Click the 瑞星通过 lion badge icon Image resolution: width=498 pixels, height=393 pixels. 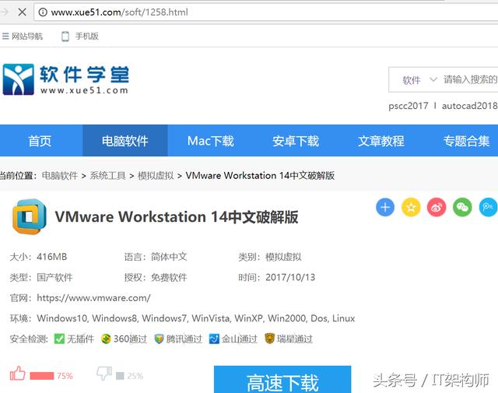[269, 339]
